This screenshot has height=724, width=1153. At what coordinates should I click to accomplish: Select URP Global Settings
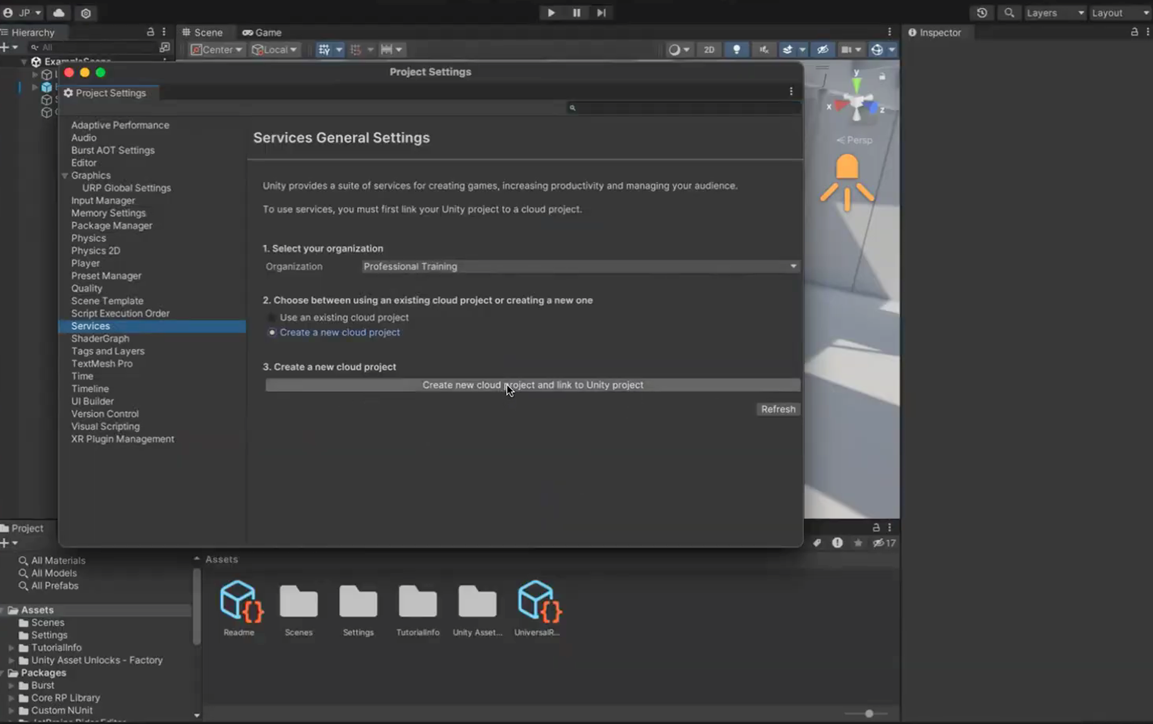click(x=126, y=188)
